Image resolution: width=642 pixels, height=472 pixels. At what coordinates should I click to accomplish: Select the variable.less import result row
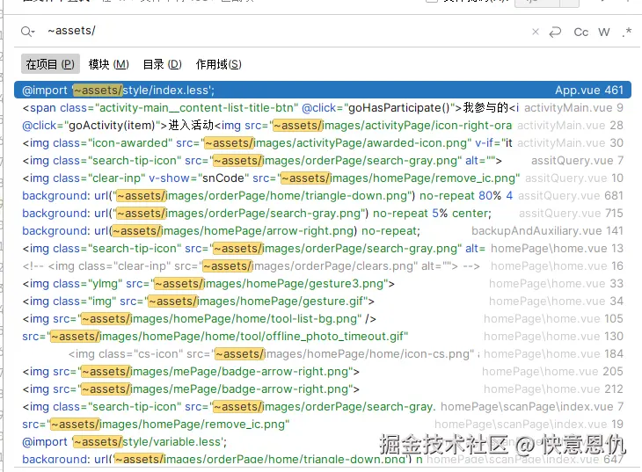[323, 442]
